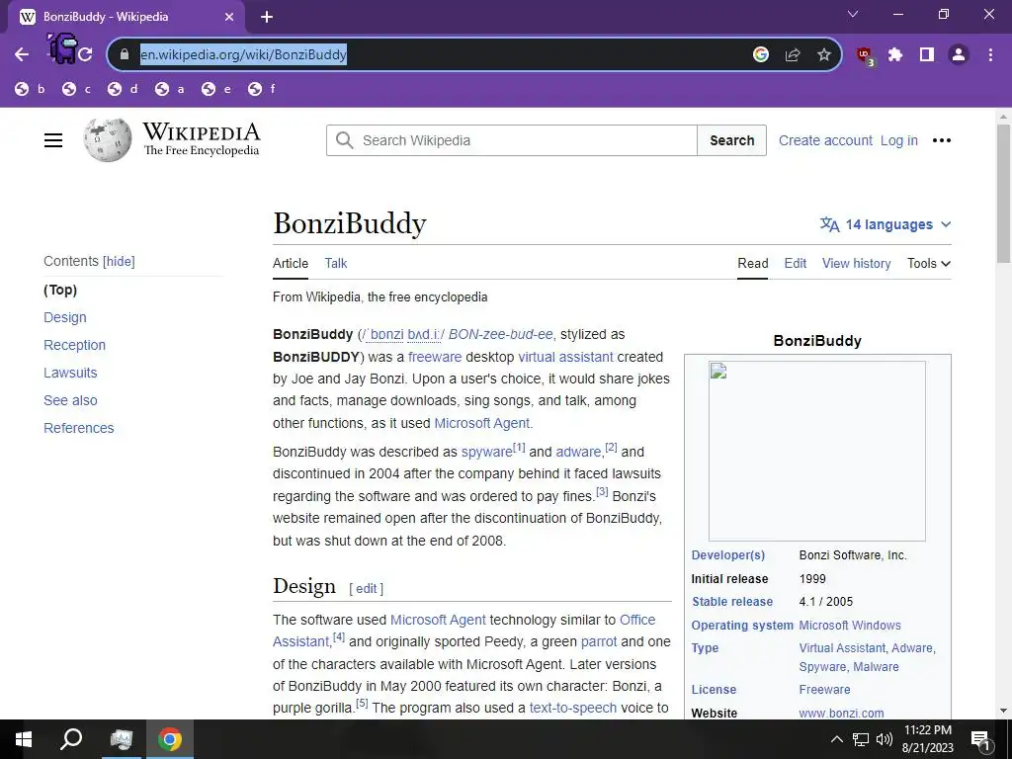The width and height of the screenshot is (1012, 759).
Task: Open the system monitor app in the taskbar
Action: coord(121,739)
